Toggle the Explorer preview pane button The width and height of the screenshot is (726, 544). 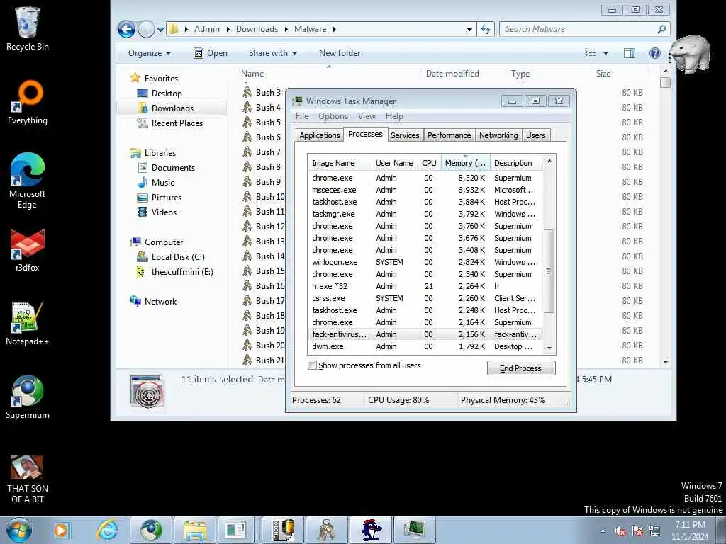coord(630,53)
